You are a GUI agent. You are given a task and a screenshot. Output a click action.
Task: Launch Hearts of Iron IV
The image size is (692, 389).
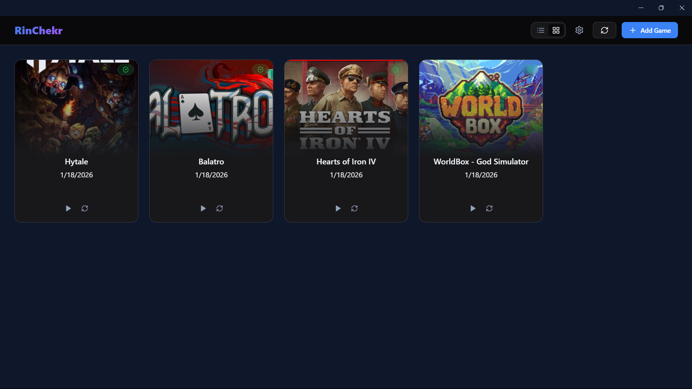(338, 208)
